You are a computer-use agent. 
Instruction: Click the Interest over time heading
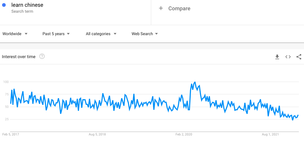pos(19,56)
